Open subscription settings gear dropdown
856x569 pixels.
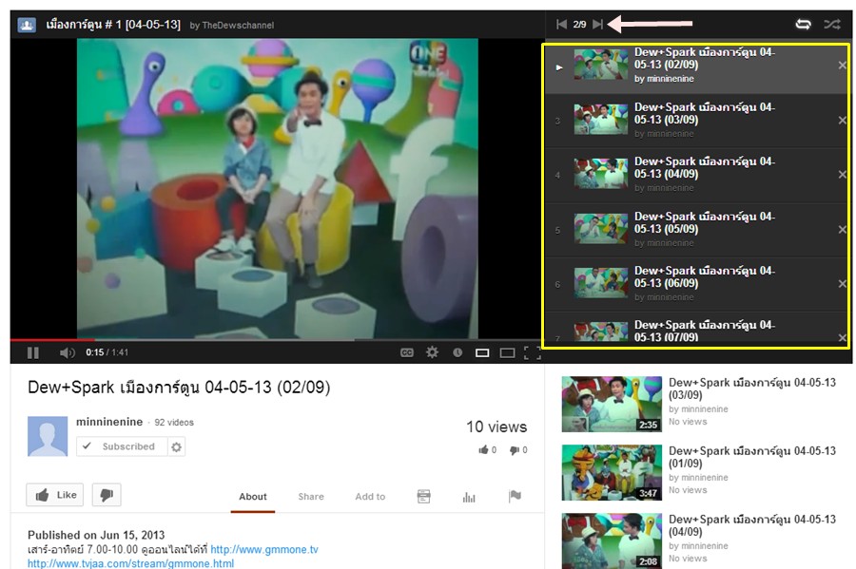(x=176, y=446)
